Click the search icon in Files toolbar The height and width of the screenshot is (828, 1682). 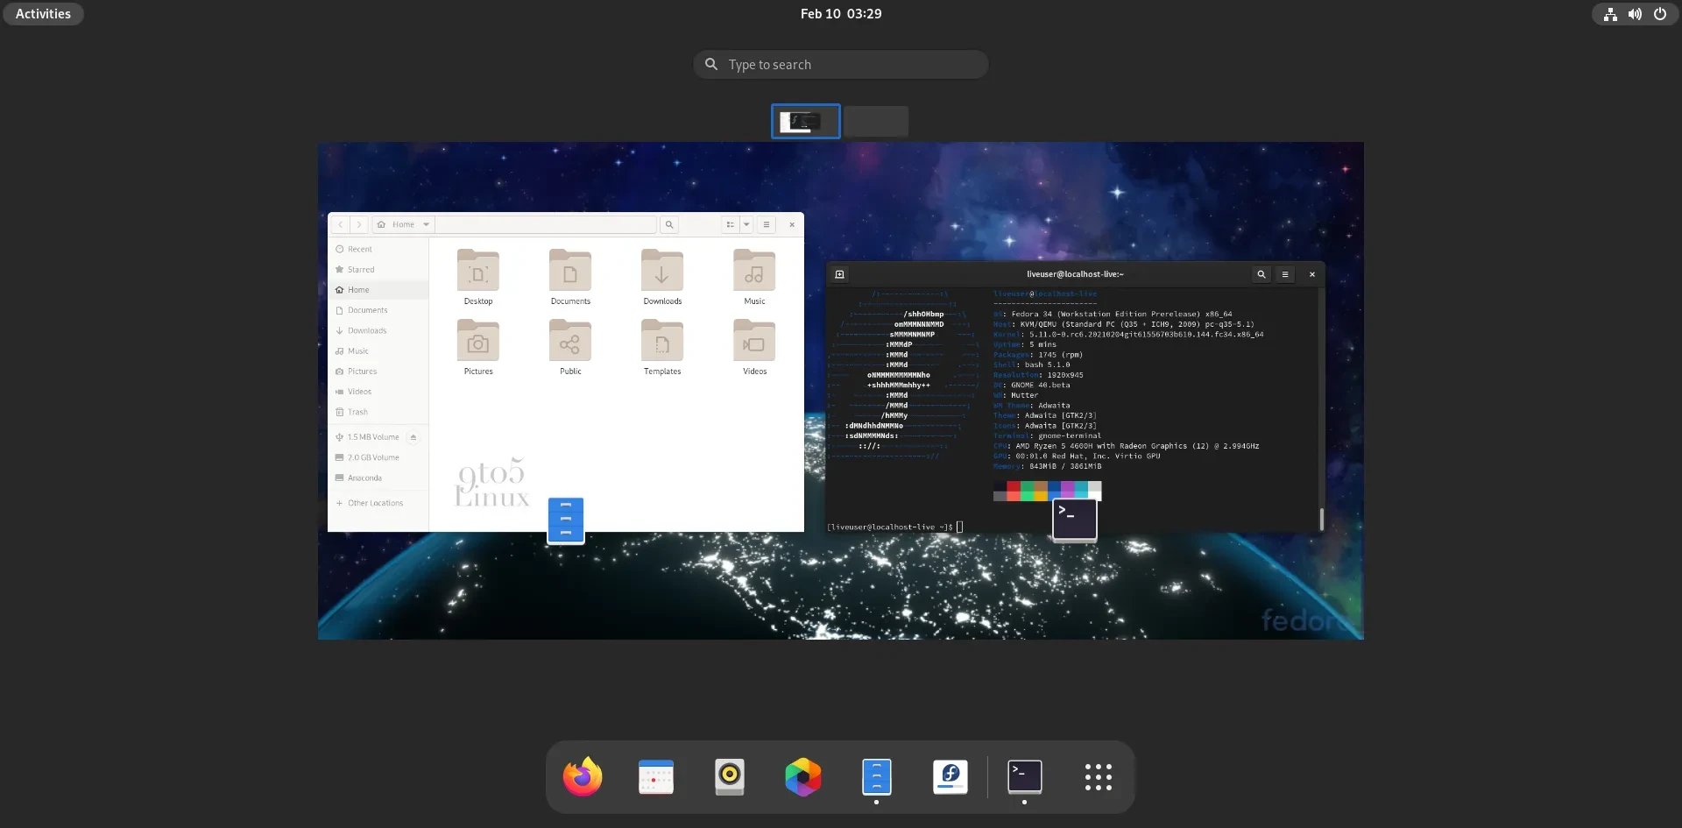tap(669, 225)
